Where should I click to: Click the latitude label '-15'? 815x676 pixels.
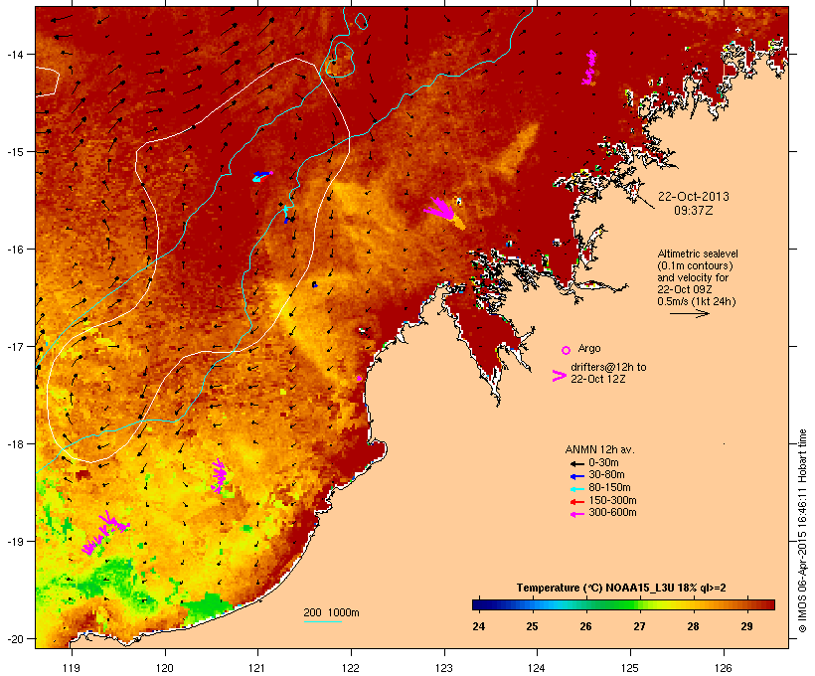pyautogui.click(x=14, y=152)
